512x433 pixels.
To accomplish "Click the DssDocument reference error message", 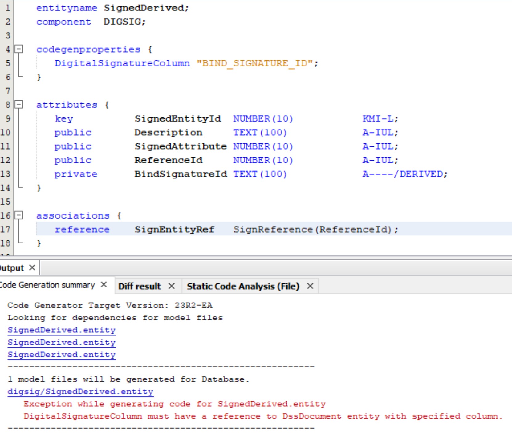I will click(x=263, y=416).
